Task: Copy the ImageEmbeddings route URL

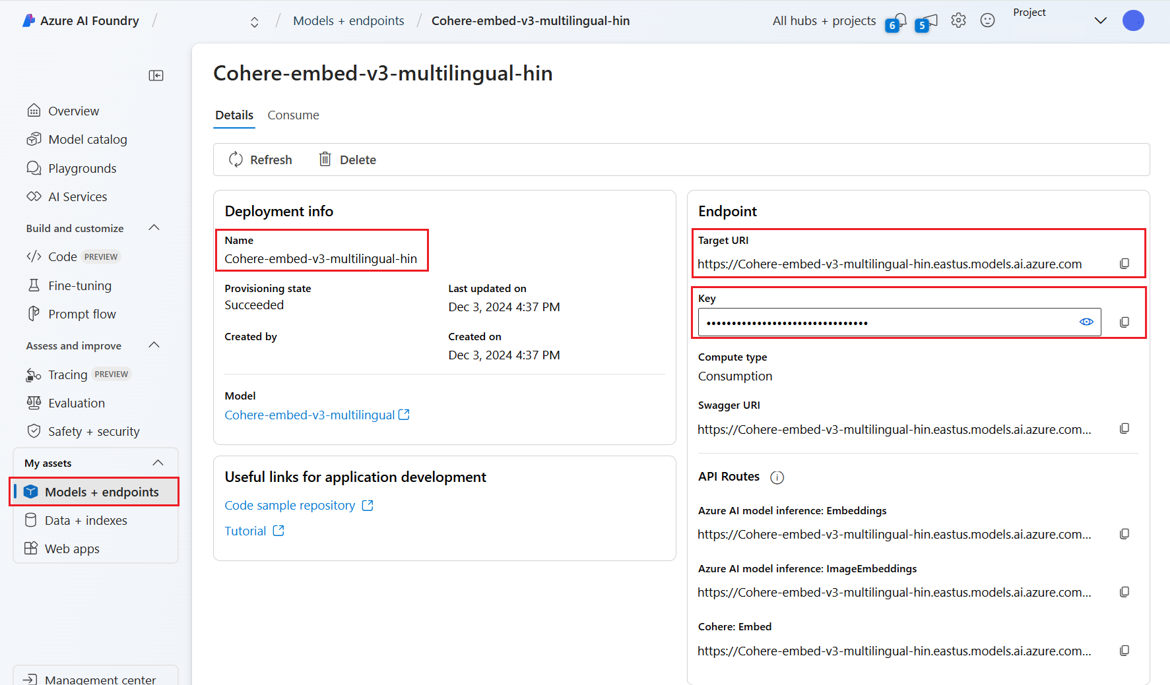Action: click(1124, 592)
